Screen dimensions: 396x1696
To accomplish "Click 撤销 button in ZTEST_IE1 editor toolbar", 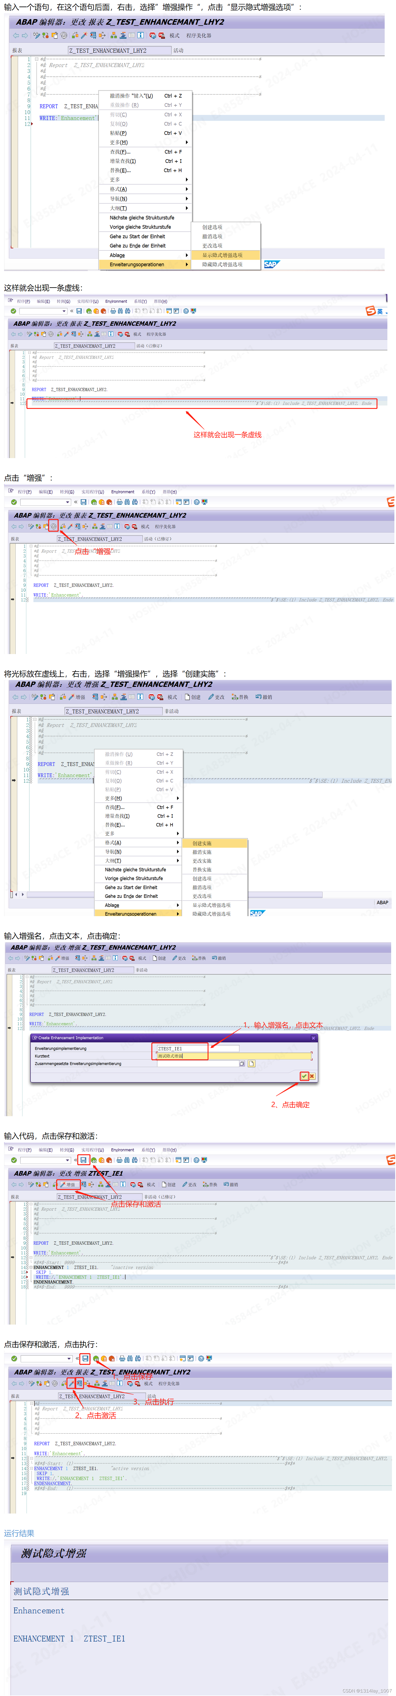I will pyautogui.click(x=231, y=1184).
